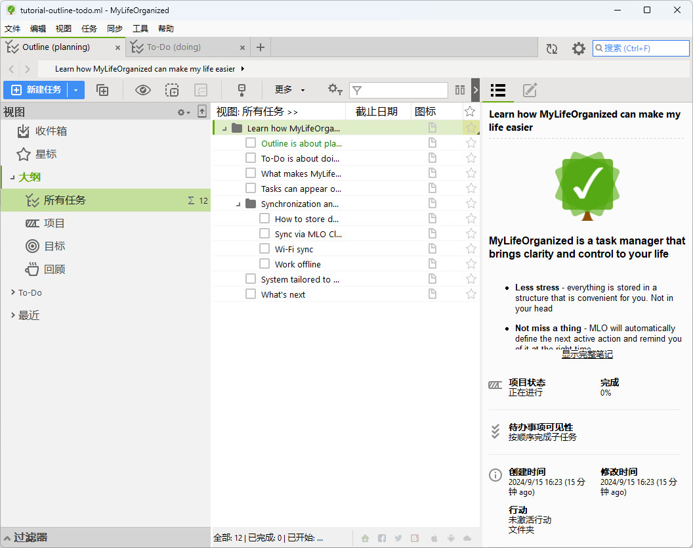693x548 pixels.
Task: Check the Tasks can appear o... task
Action: click(251, 188)
